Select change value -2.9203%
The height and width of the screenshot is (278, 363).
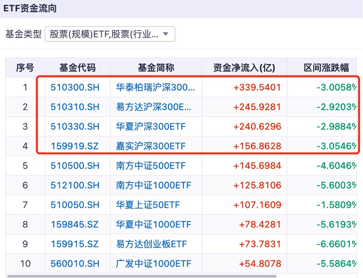coord(336,107)
